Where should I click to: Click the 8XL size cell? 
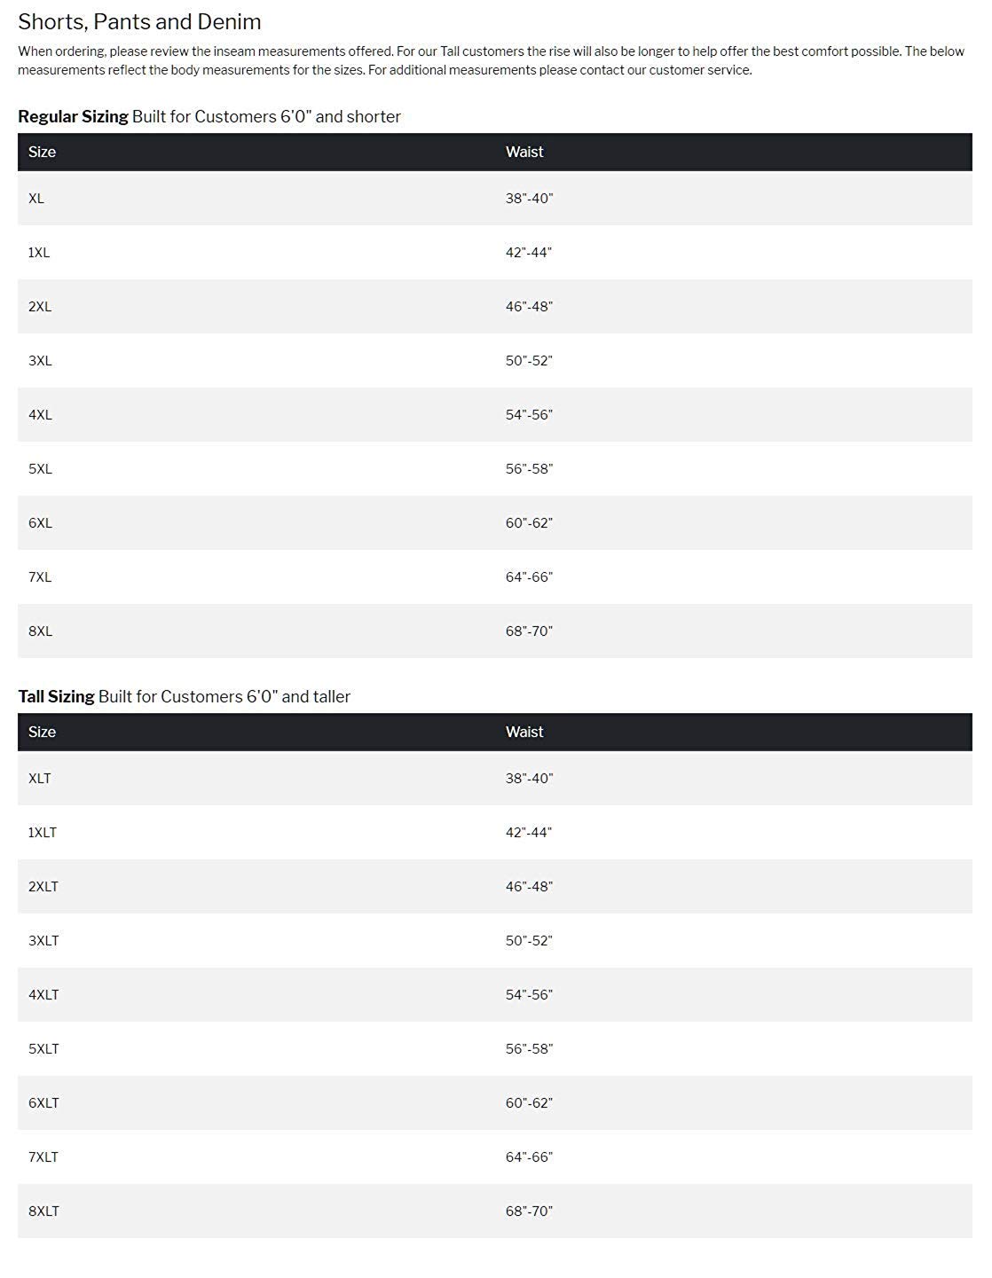(40, 631)
